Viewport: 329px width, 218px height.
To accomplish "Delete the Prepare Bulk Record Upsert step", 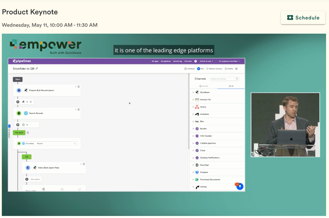I will point(79,87).
